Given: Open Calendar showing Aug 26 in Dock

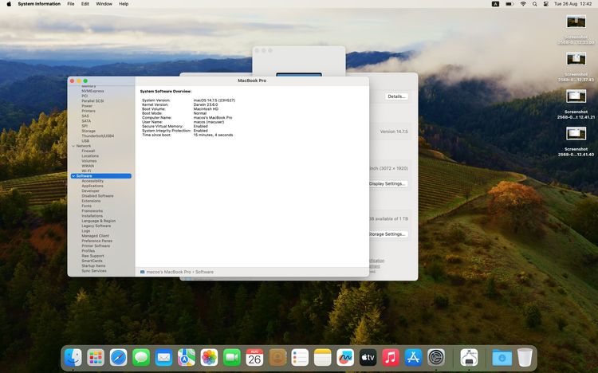Looking at the screenshot, I should 254,358.
